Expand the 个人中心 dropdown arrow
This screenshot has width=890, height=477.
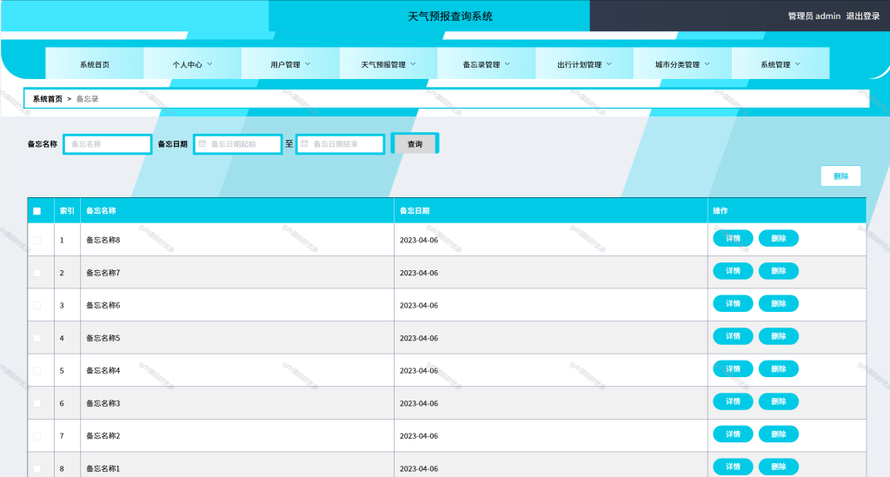[x=210, y=64]
